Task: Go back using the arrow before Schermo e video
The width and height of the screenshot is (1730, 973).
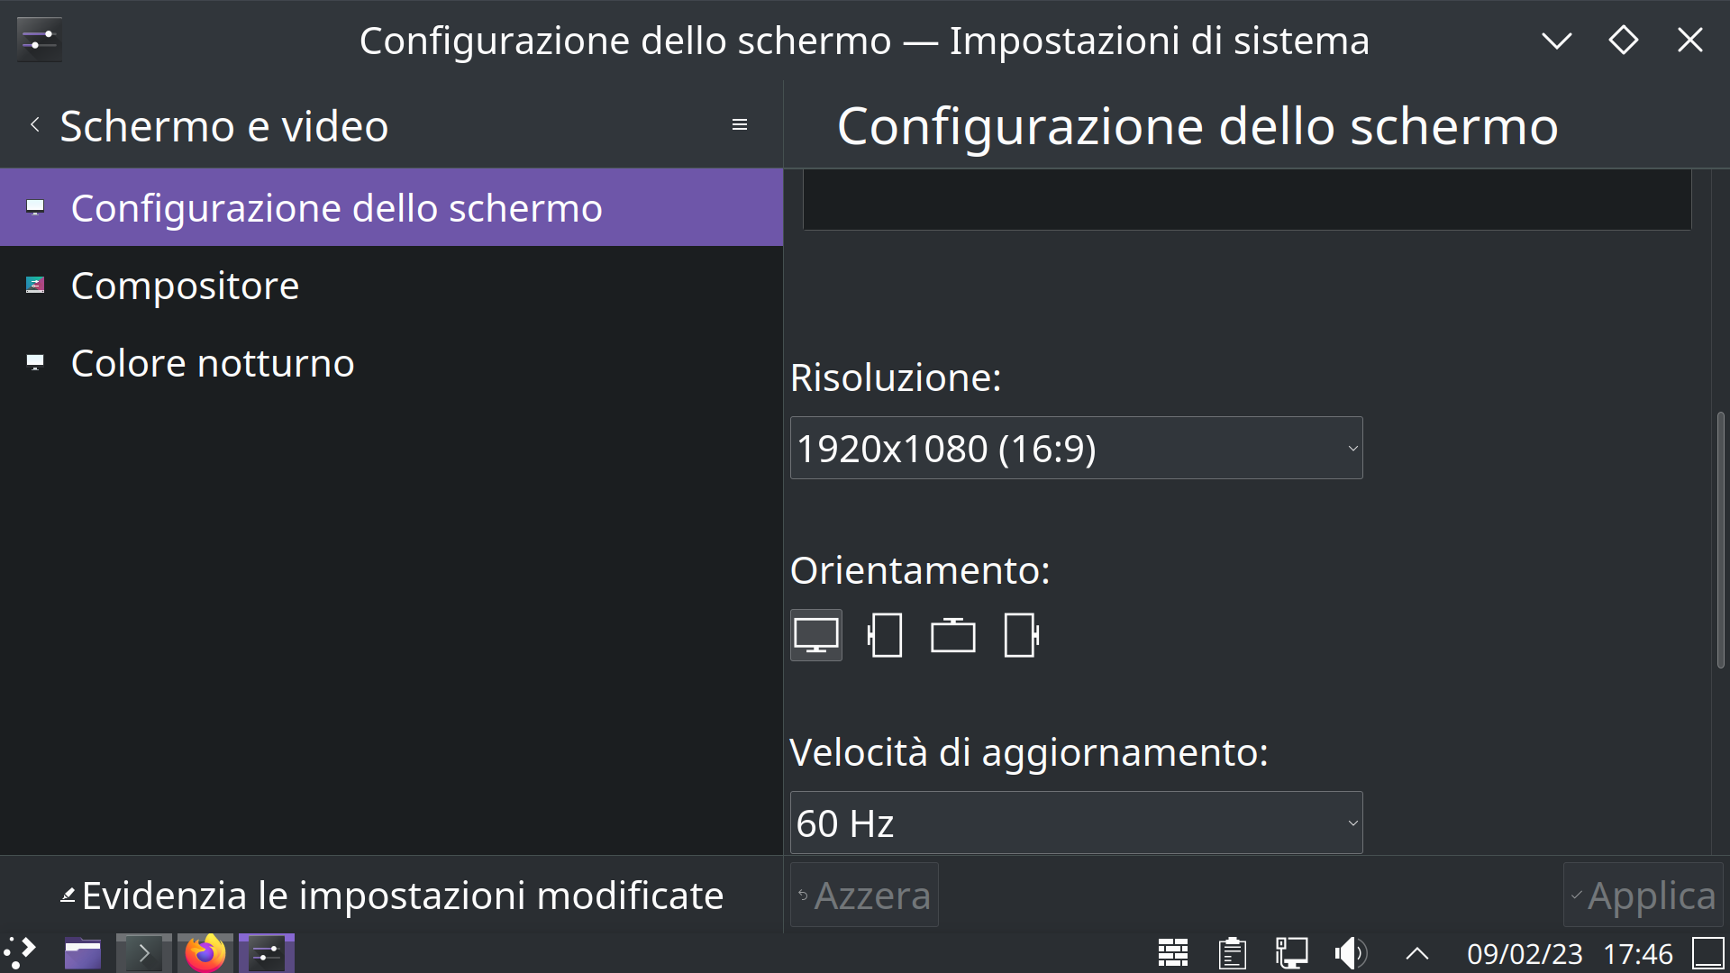Action: (35, 125)
